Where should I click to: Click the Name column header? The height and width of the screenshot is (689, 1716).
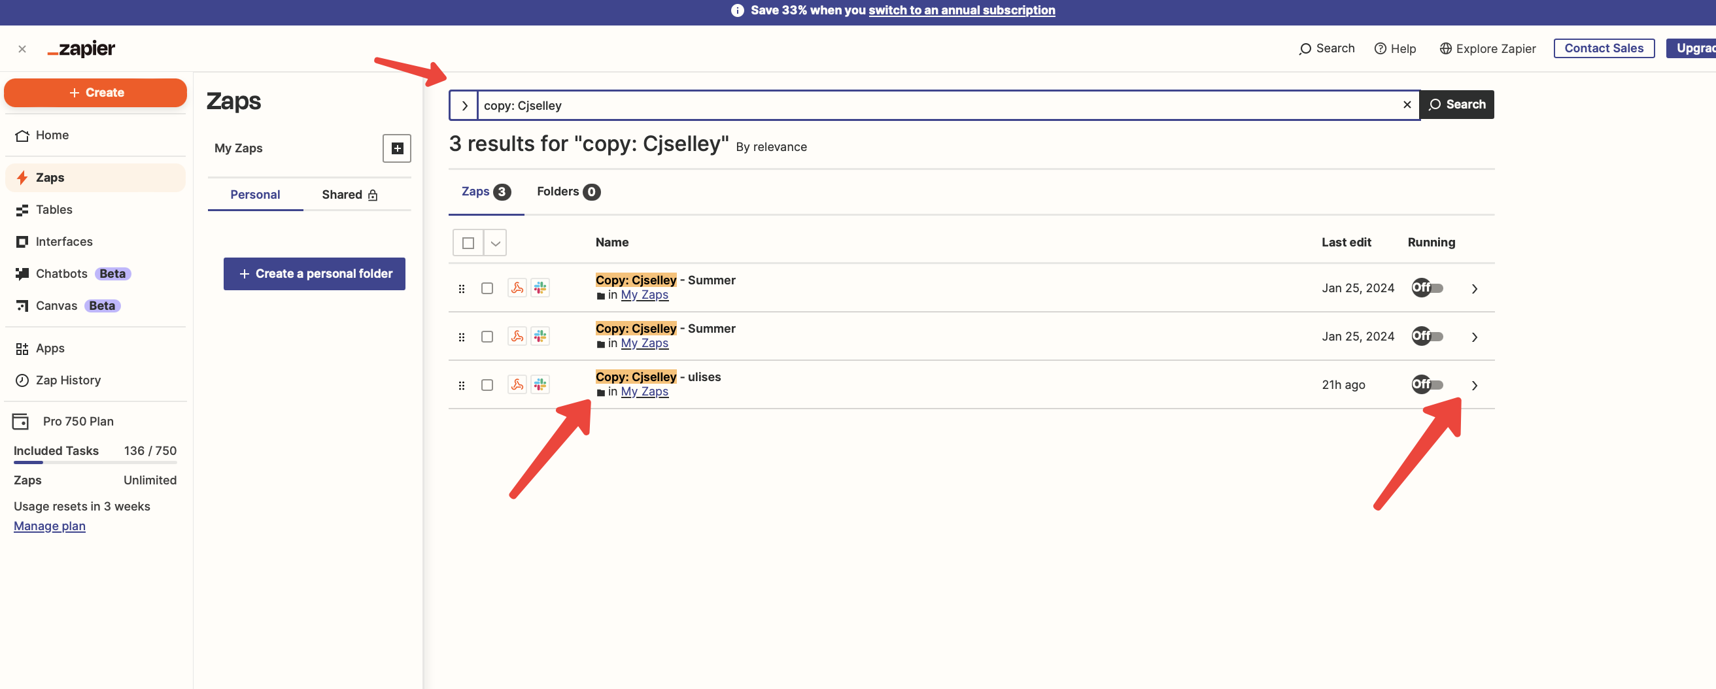(611, 243)
